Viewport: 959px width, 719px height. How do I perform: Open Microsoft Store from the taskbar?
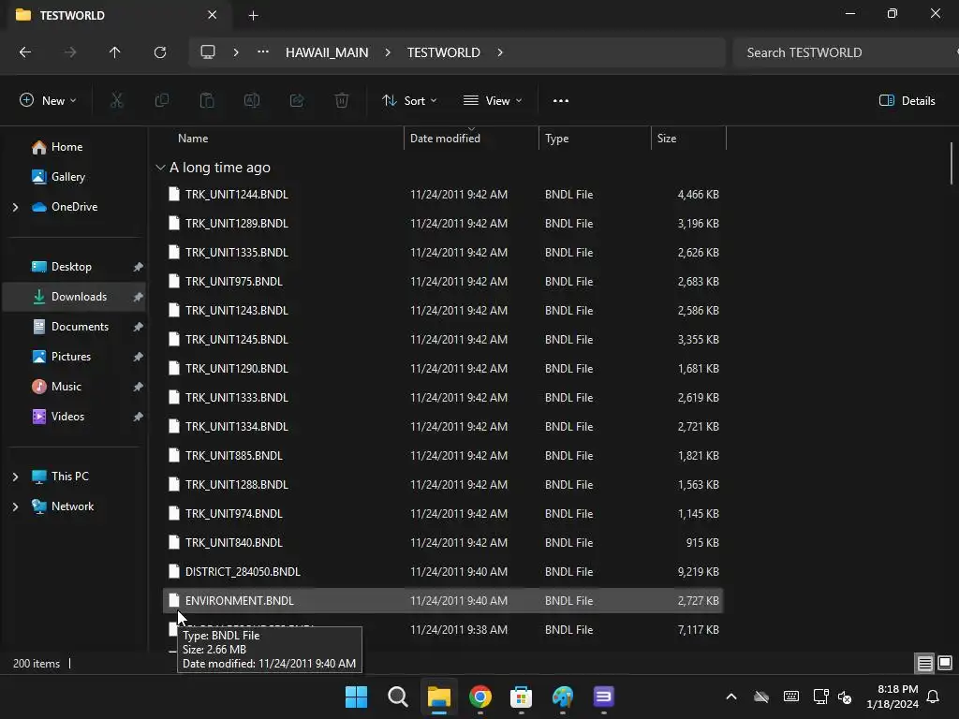tap(521, 697)
